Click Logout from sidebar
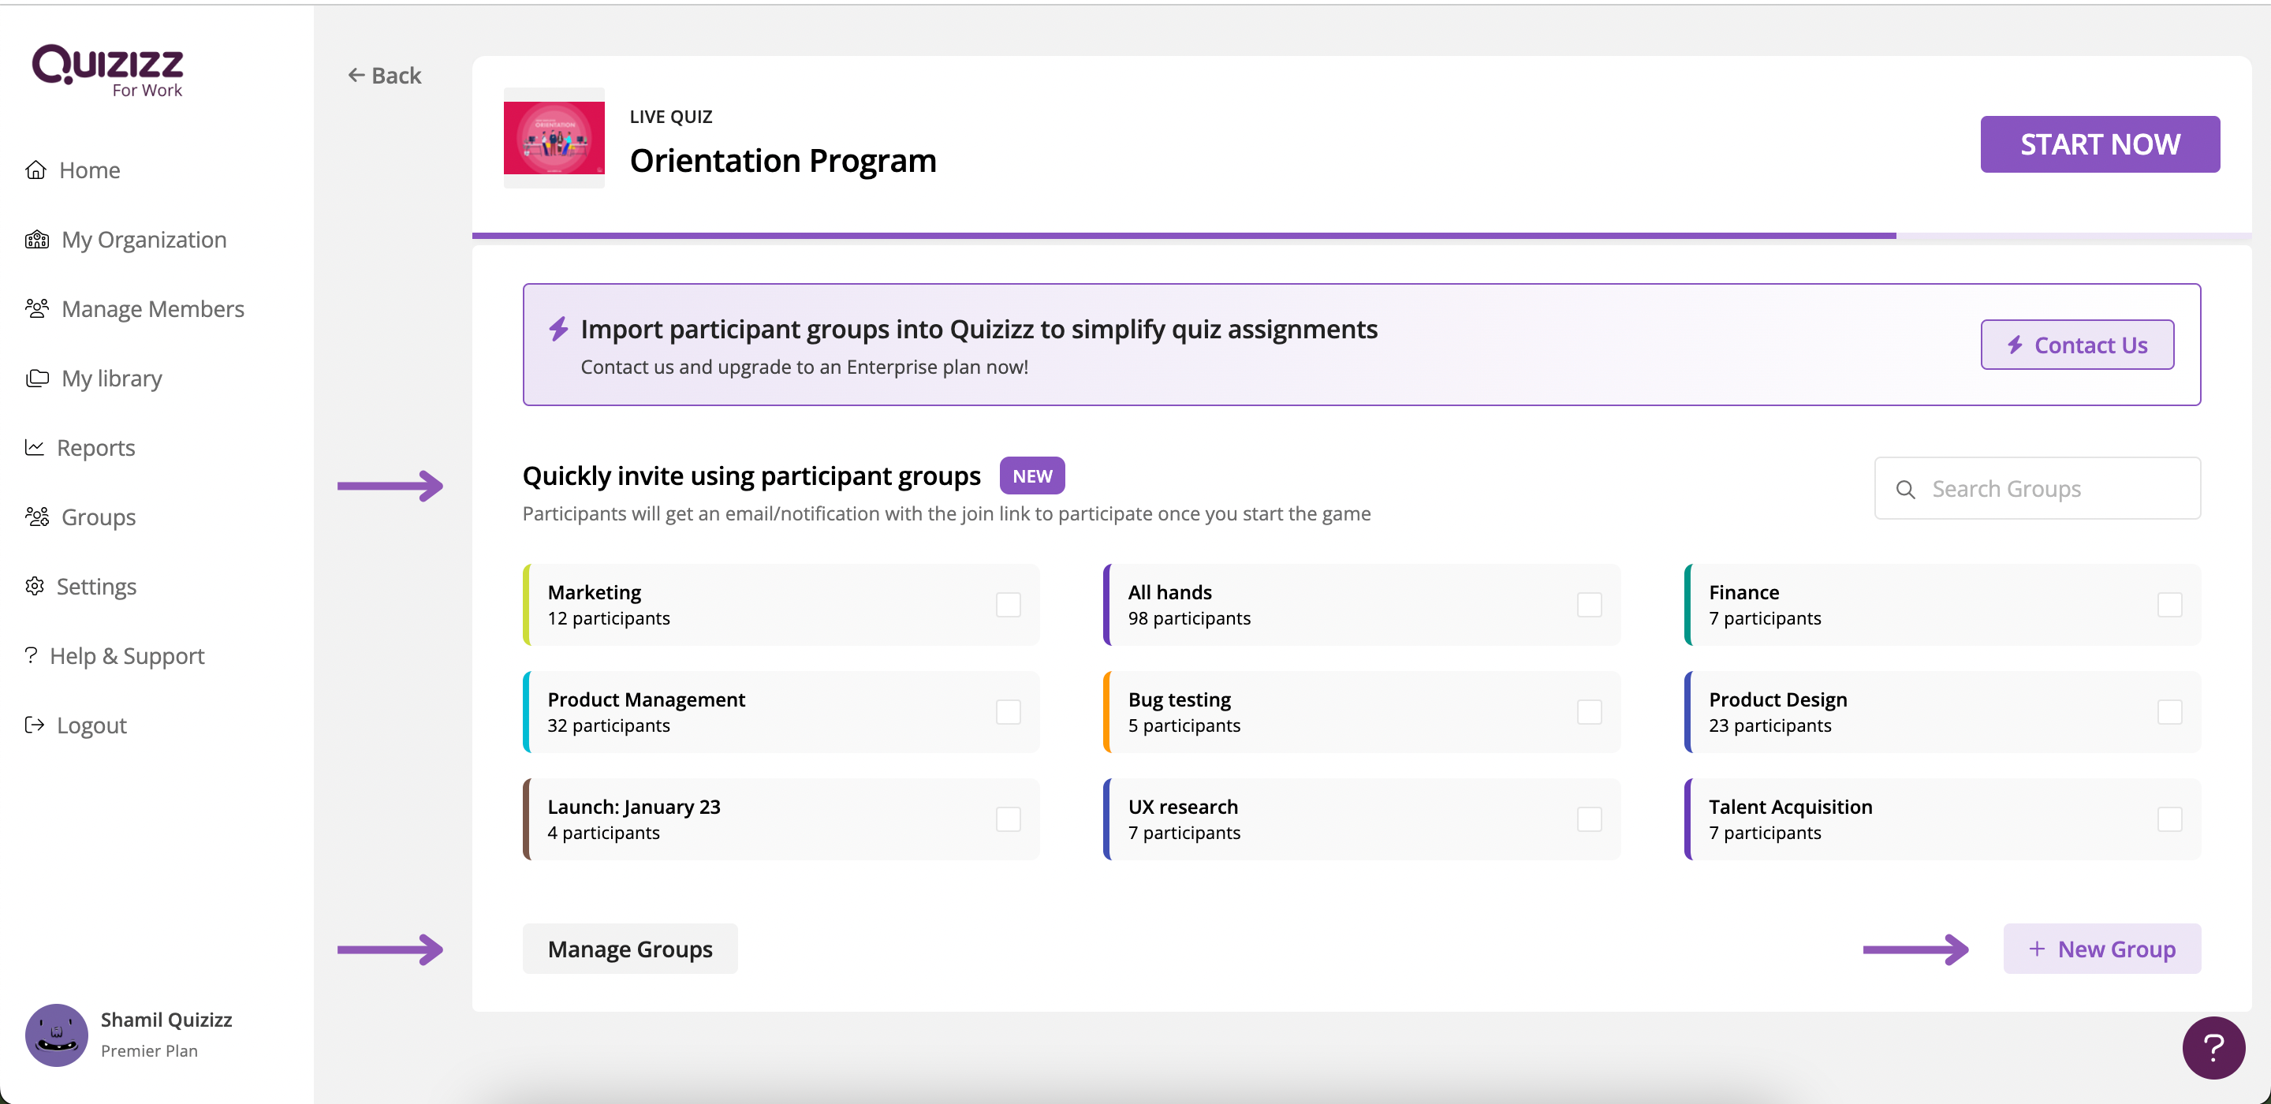 click(x=93, y=725)
